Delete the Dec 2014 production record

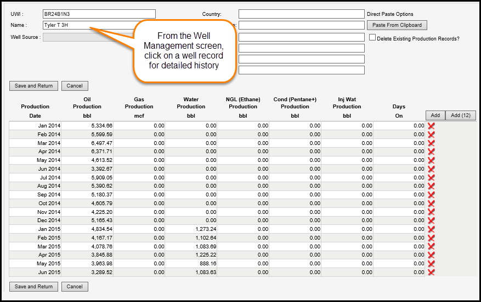[431, 220]
